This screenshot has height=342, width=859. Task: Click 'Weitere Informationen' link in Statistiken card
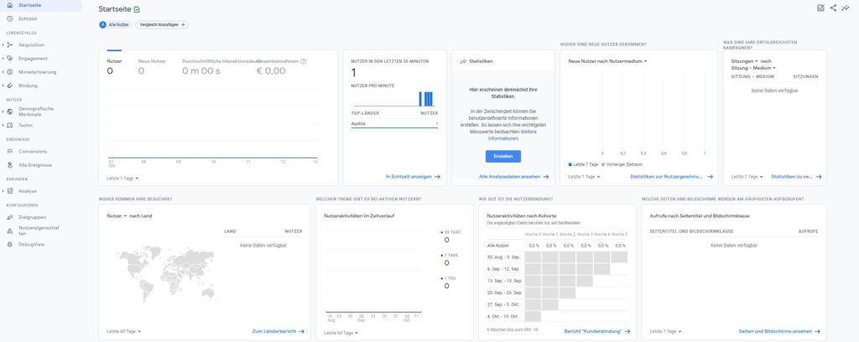pos(513,135)
